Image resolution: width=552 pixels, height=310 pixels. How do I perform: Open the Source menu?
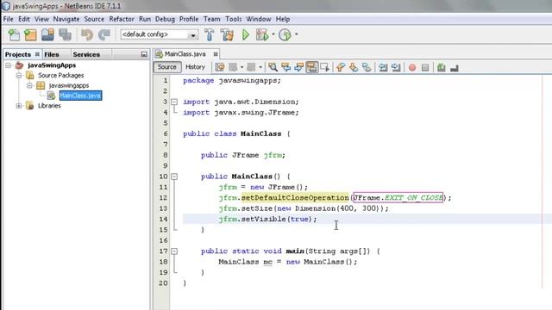click(x=94, y=19)
